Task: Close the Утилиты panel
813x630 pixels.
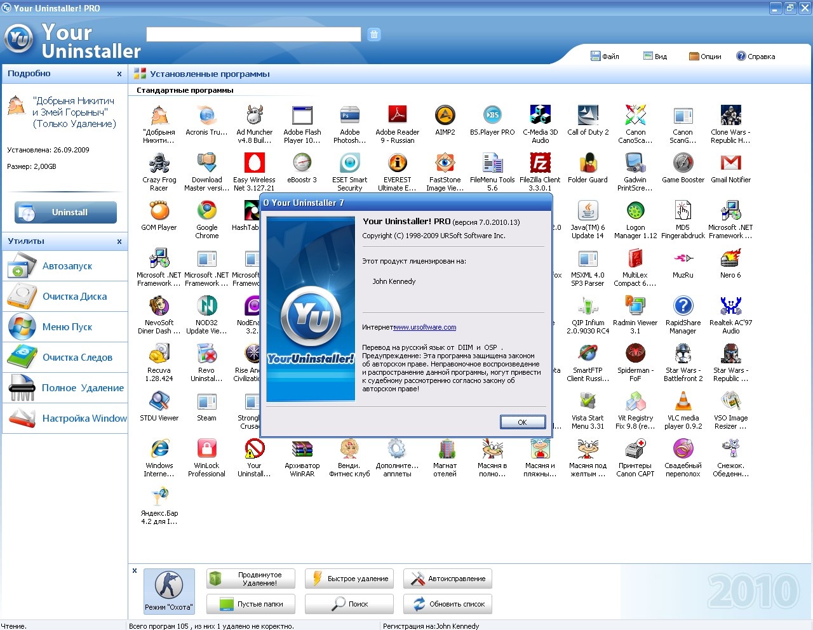Action: click(x=119, y=242)
